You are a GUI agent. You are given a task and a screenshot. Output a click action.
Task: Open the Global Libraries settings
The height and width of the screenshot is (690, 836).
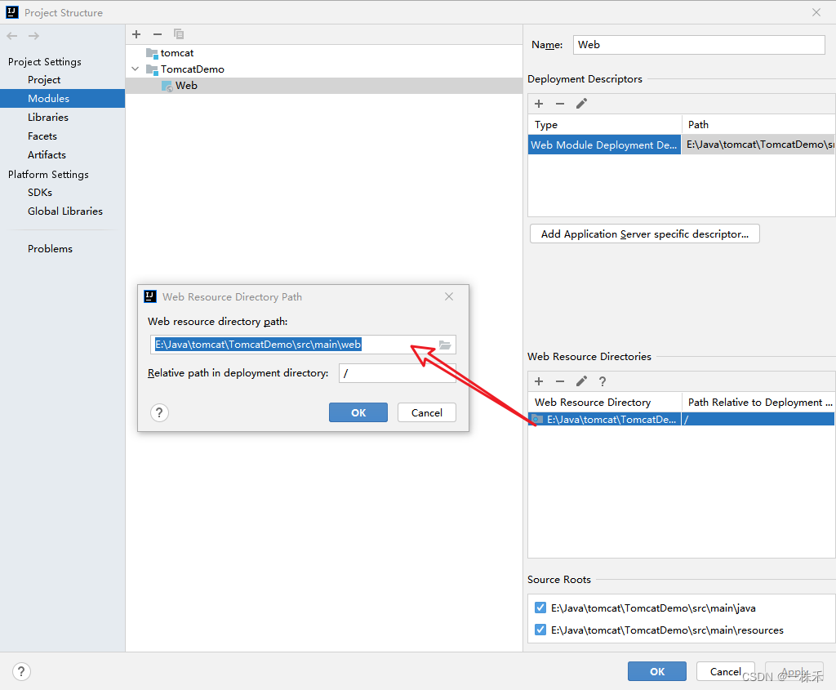(65, 211)
